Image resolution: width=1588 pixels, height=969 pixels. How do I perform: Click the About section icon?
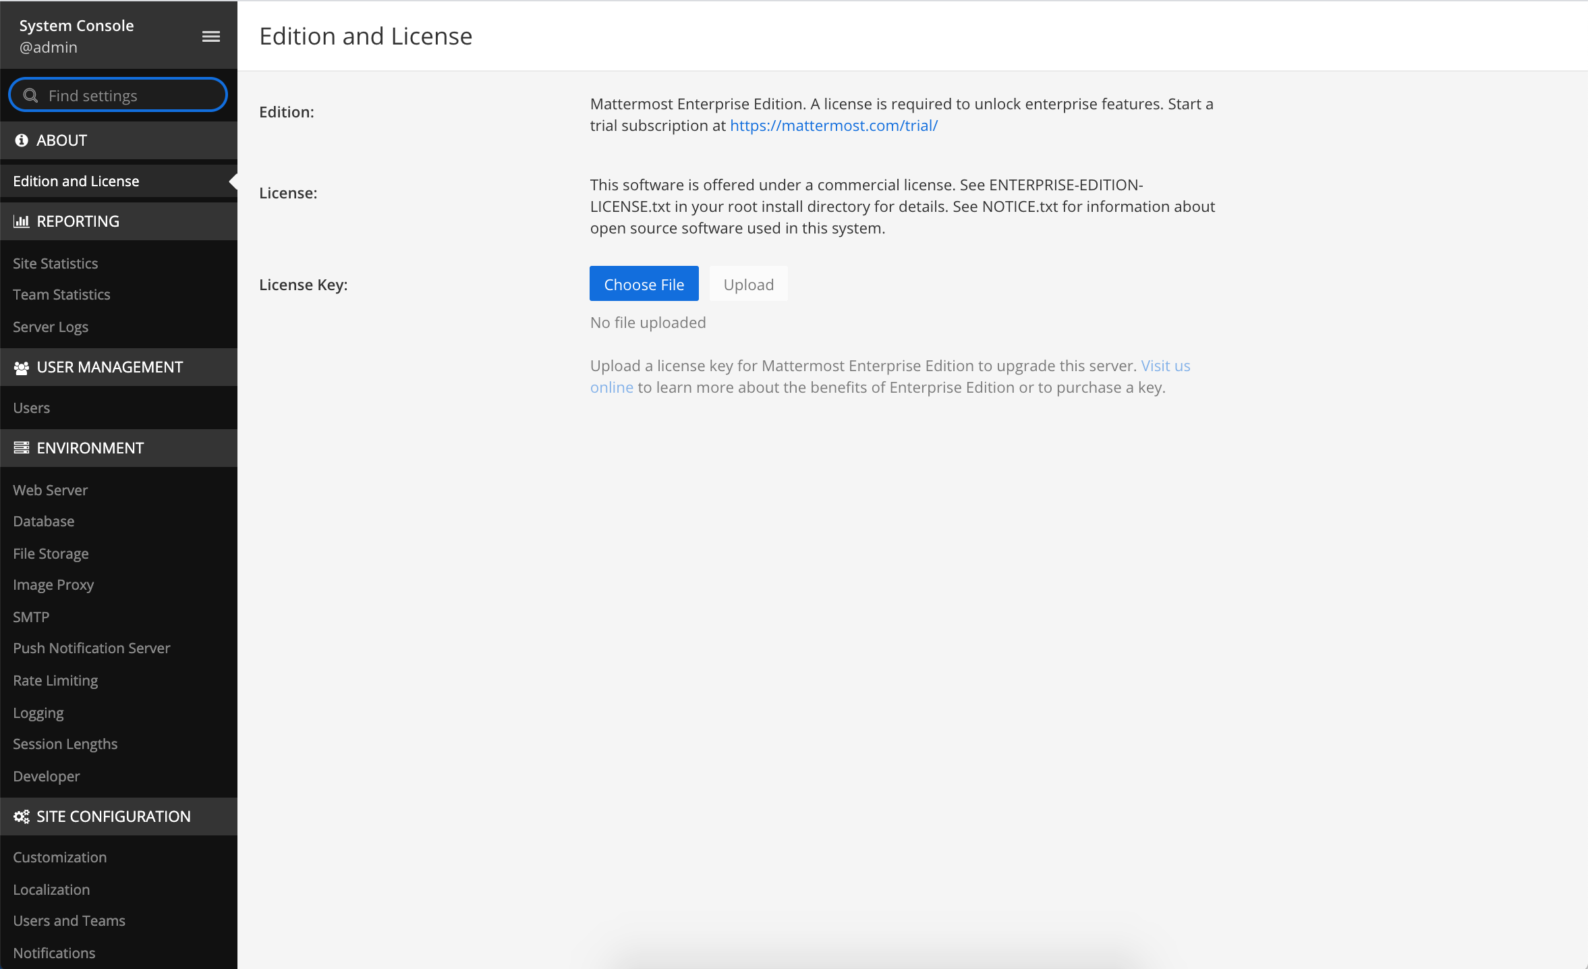point(20,140)
